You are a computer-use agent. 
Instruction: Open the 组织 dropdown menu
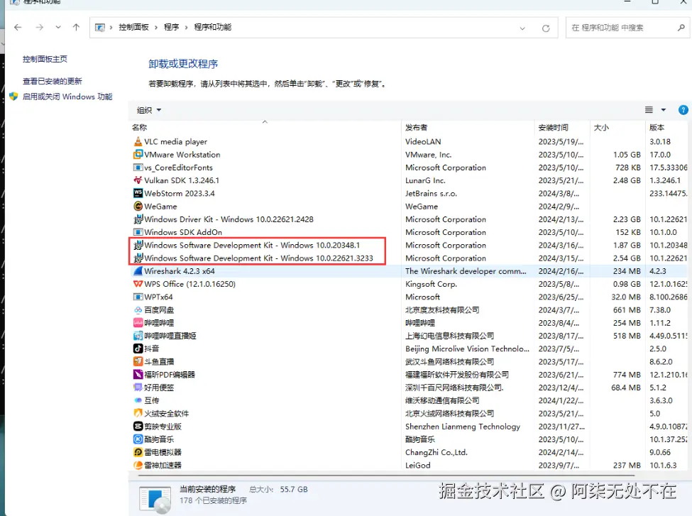[149, 110]
